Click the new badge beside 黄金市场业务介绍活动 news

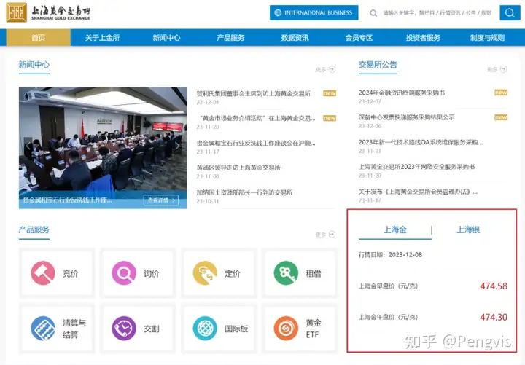(x=330, y=118)
